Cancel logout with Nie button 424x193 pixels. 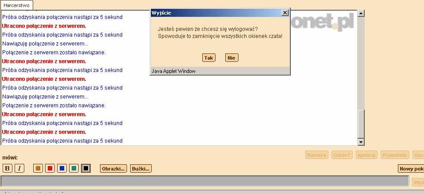click(x=231, y=58)
